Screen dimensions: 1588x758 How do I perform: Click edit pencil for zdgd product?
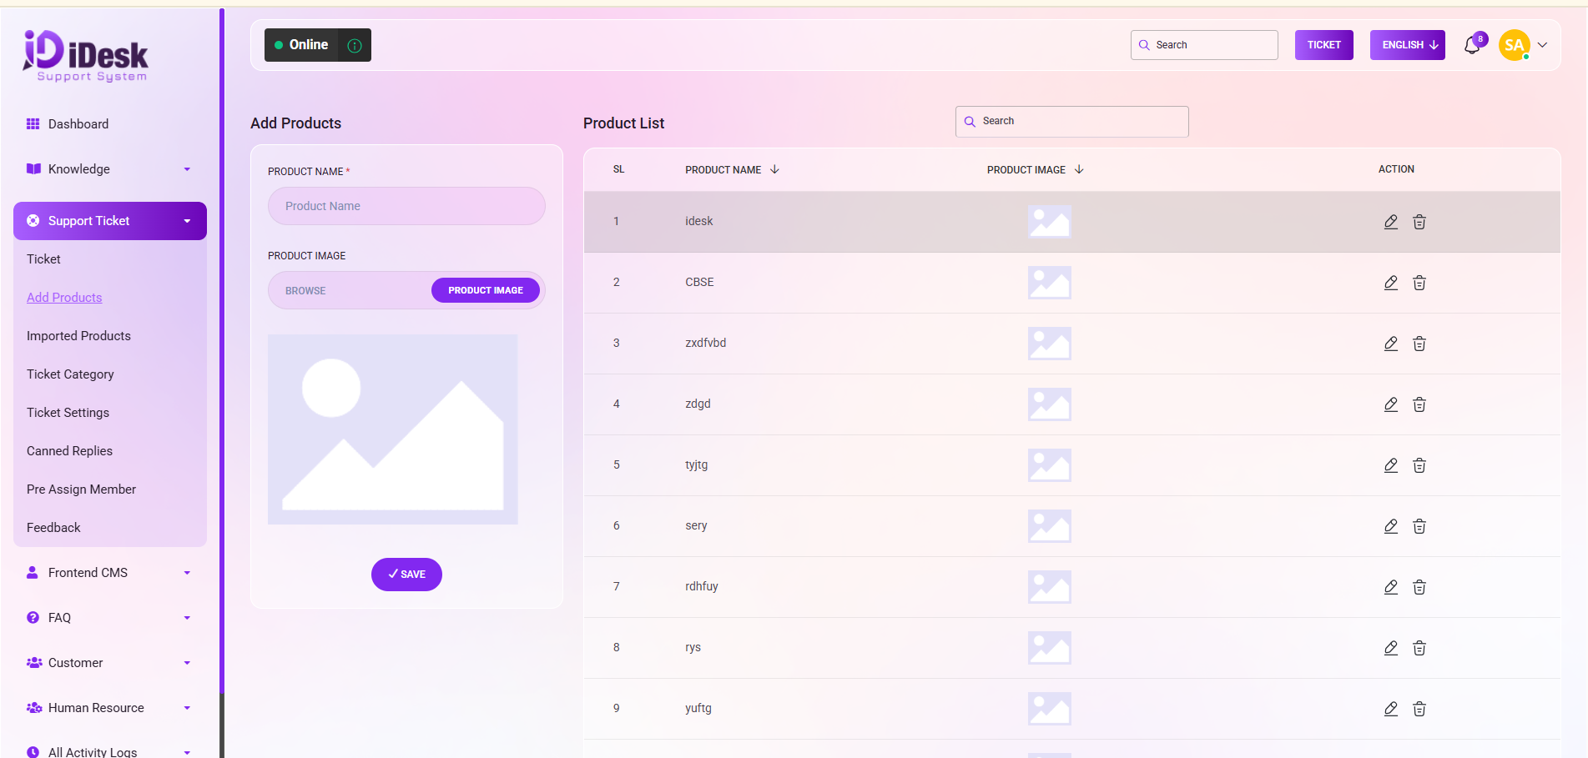(1390, 404)
